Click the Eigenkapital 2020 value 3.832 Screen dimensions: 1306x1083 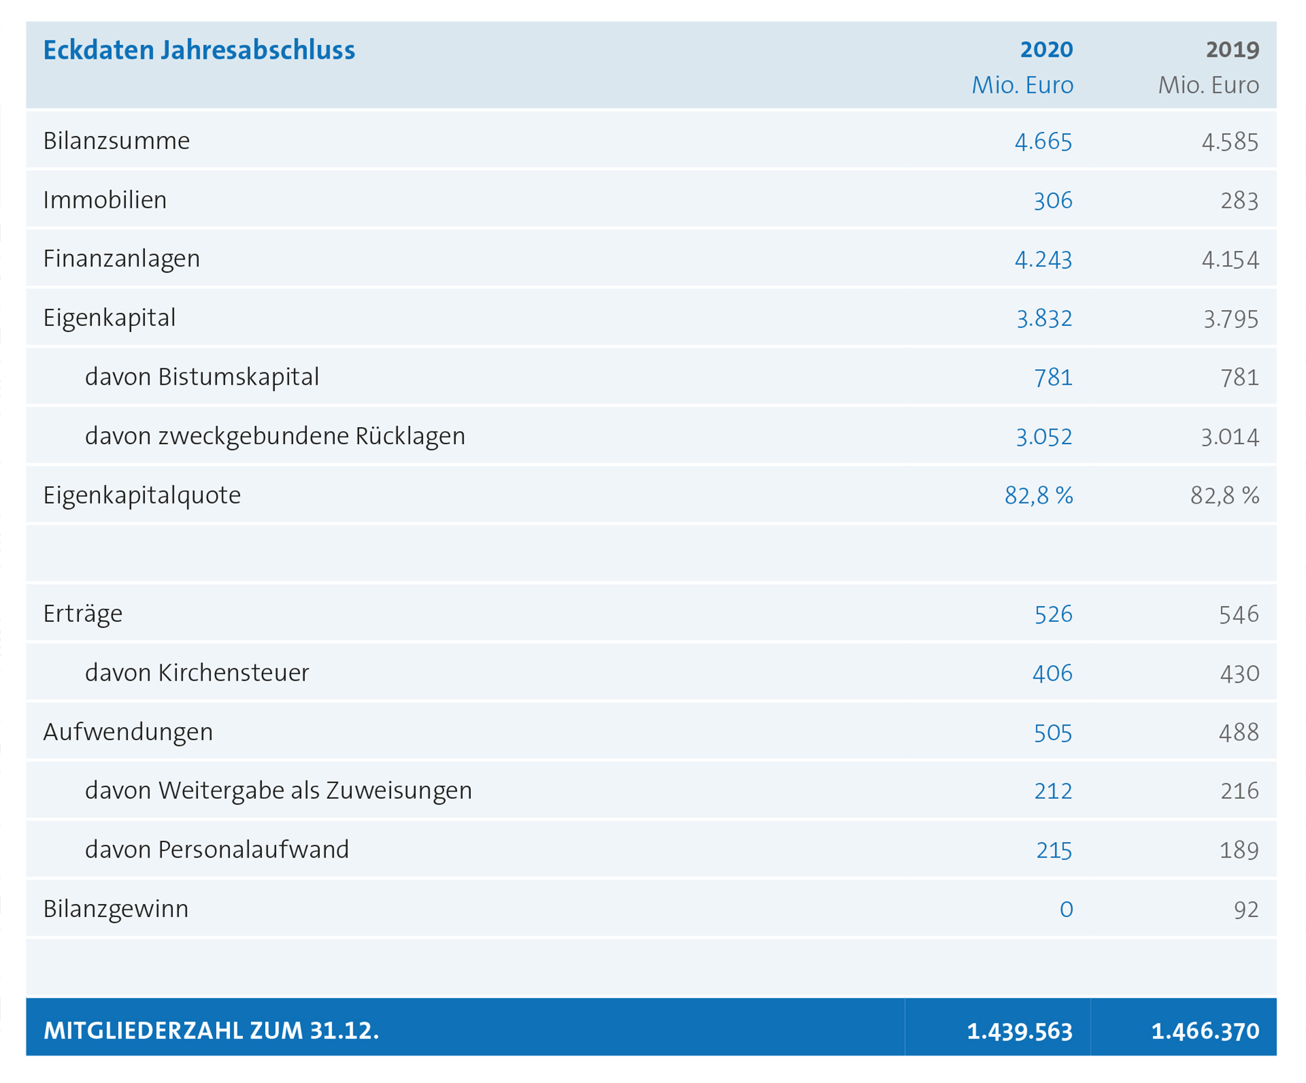1043,319
